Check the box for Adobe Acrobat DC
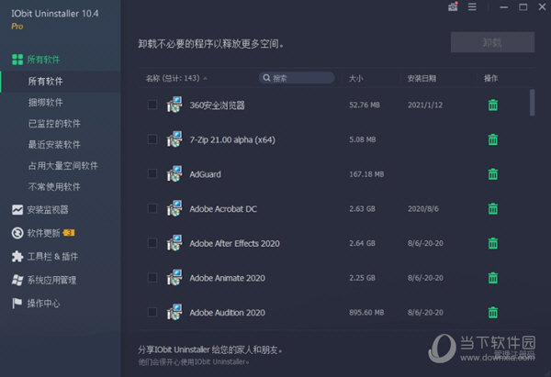The image size is (551, 377). point(152,208)
